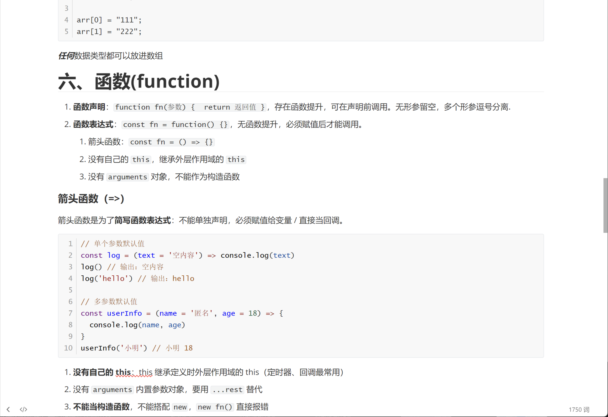The image size is (608, 417).
Task: Click inline code function fn(参数) { return 返回值 }
Action: [x=190, y=107]
